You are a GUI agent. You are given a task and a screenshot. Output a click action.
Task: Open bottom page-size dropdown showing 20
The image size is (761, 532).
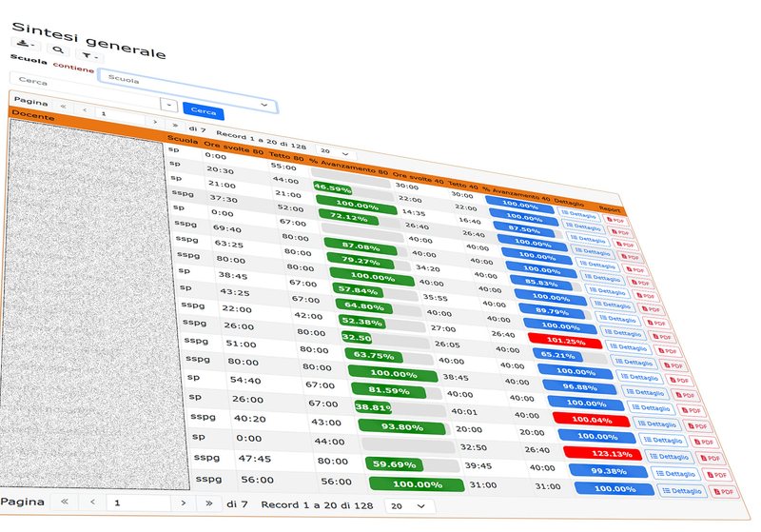pyautogui.click(x=410, y=506)
